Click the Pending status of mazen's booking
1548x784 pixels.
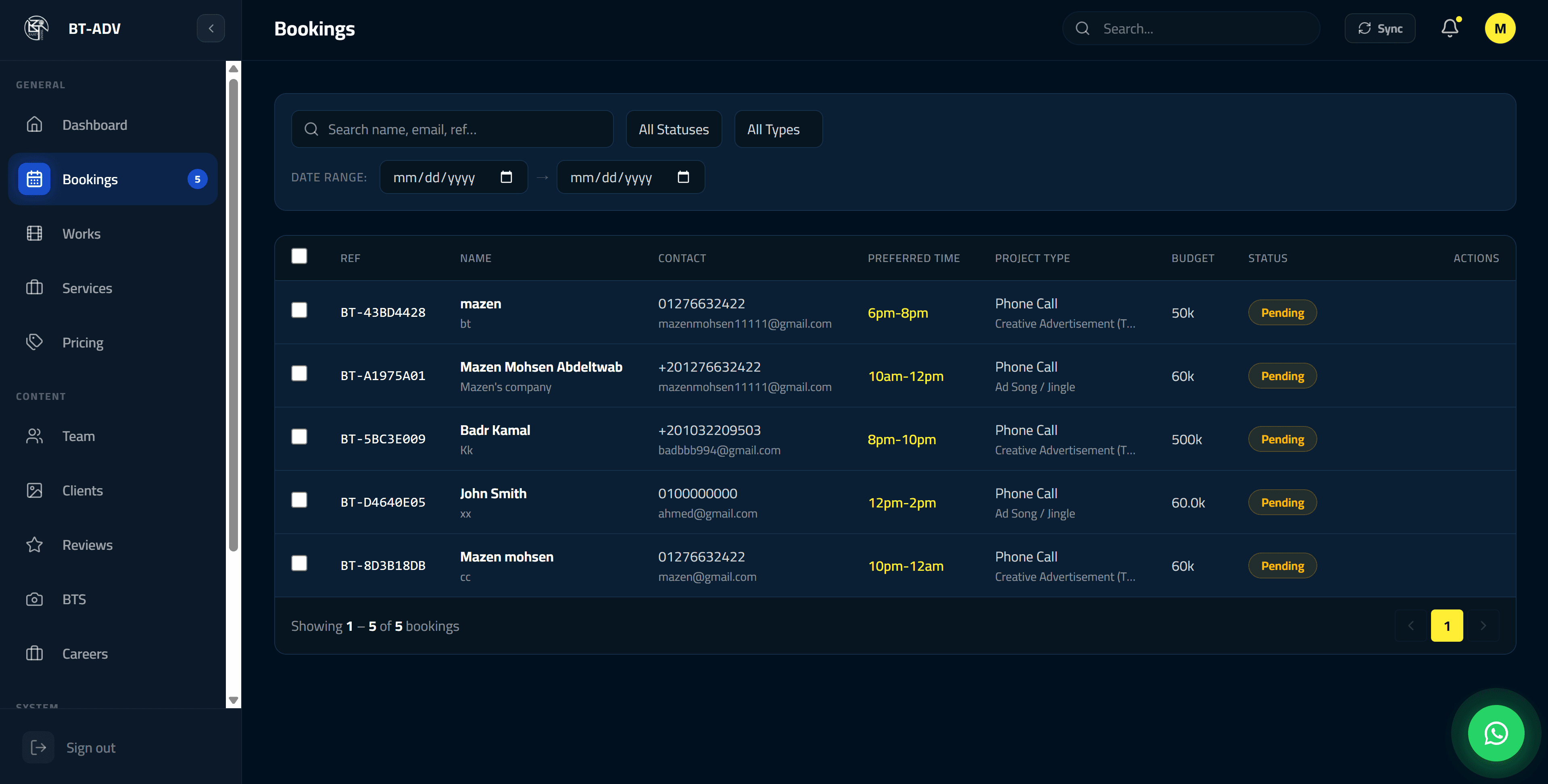click(x=1282, y=313)
